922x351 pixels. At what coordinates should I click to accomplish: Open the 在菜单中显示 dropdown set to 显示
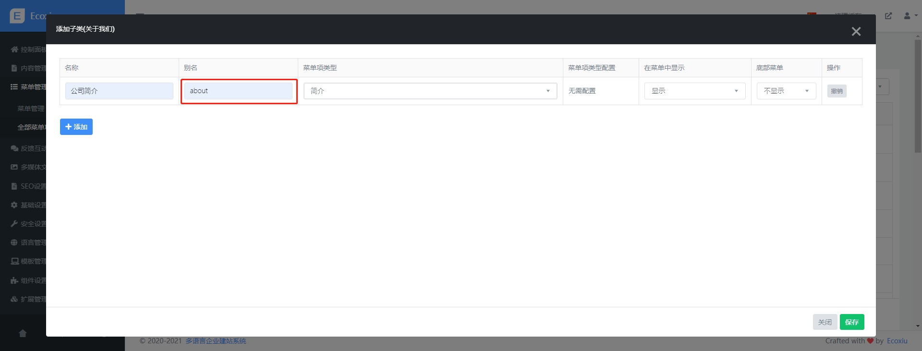[x=694, y=91]
